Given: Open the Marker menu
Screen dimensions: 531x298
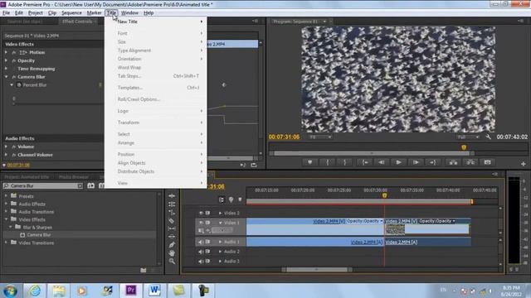Looking at the screenshot, I should [94, 13].
